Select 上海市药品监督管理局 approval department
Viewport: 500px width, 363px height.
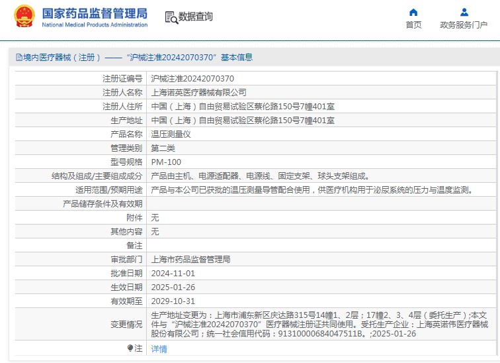tap(190, 259)
